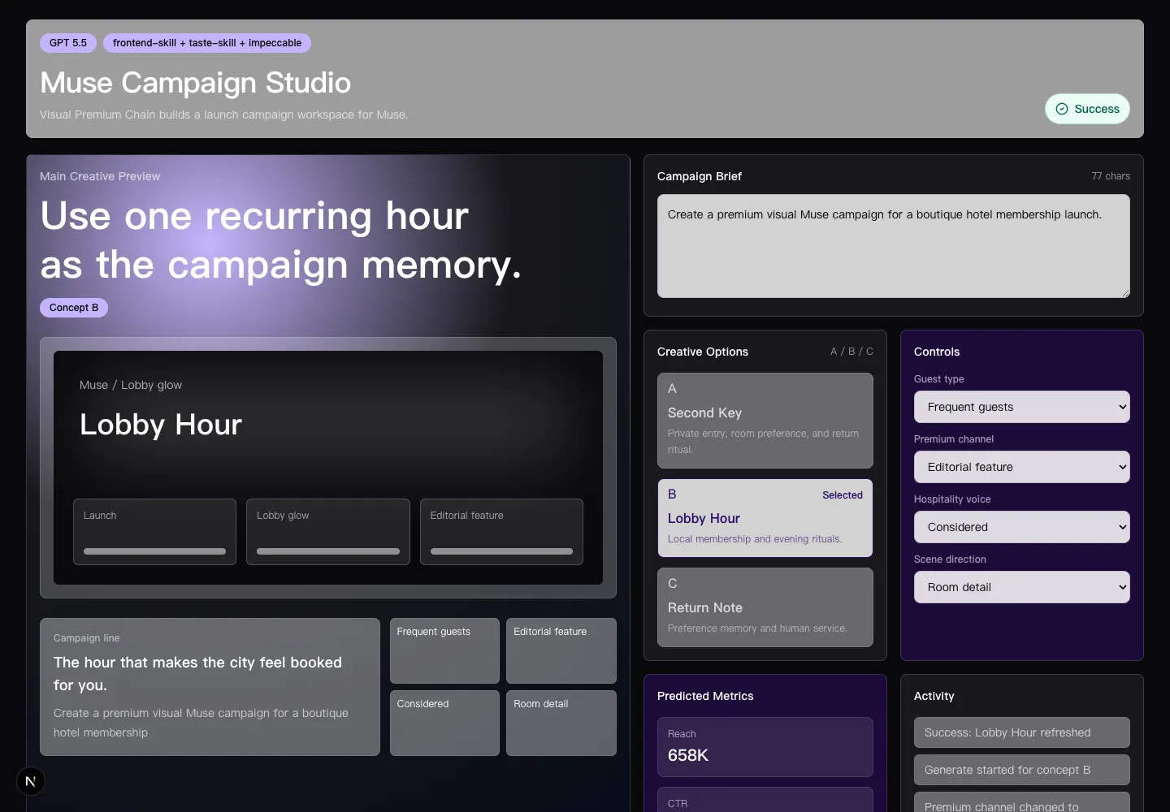
Task: Click the Launch progress bar
Action: point(154,551)
